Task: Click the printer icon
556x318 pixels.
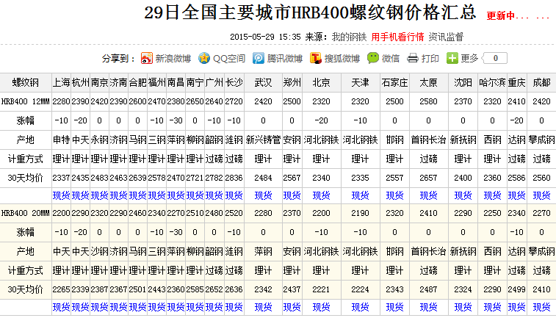Action: pos(412,58)
